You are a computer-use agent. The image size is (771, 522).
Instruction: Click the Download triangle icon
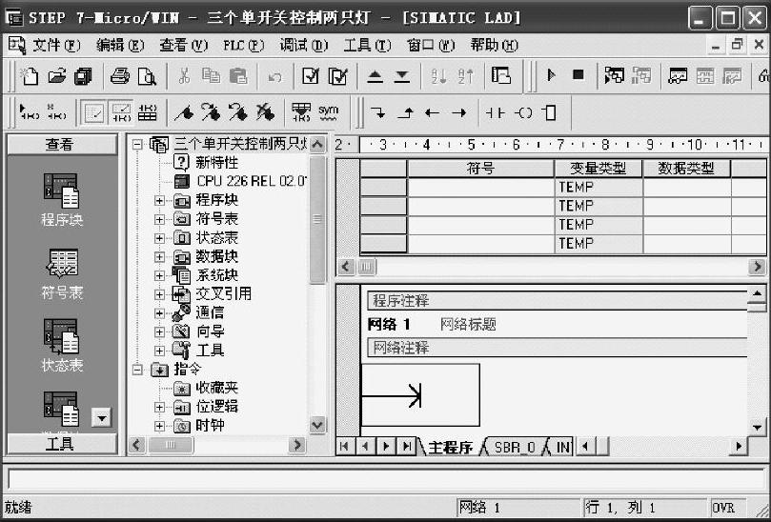402,76
